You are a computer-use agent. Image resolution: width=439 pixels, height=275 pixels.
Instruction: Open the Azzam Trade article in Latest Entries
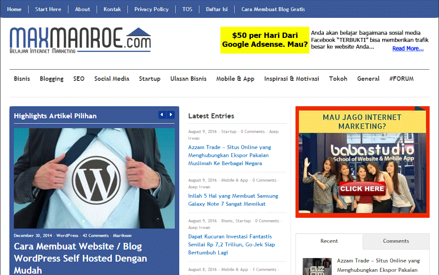click(230, 155)
